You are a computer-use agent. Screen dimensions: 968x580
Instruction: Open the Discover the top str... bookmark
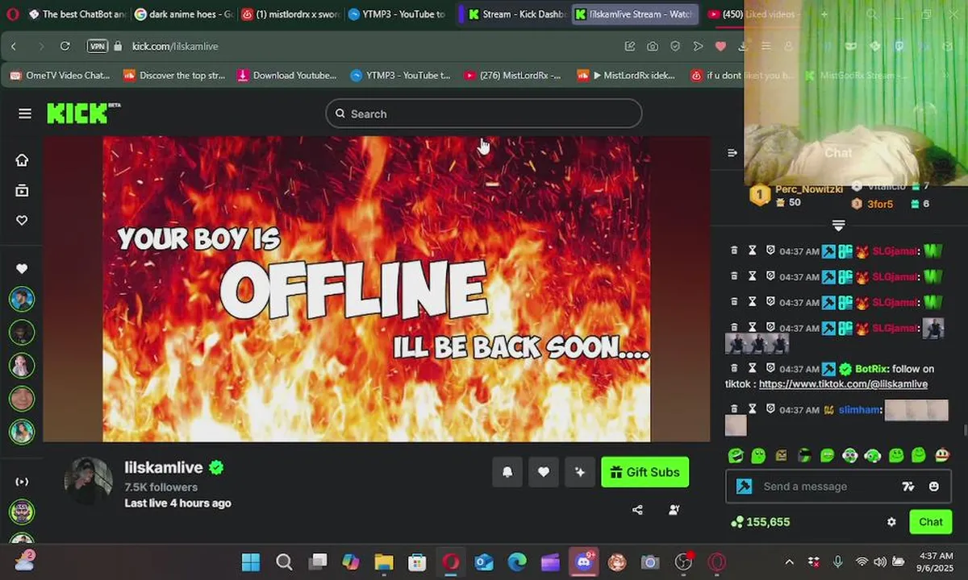click(x=173, y=75)
